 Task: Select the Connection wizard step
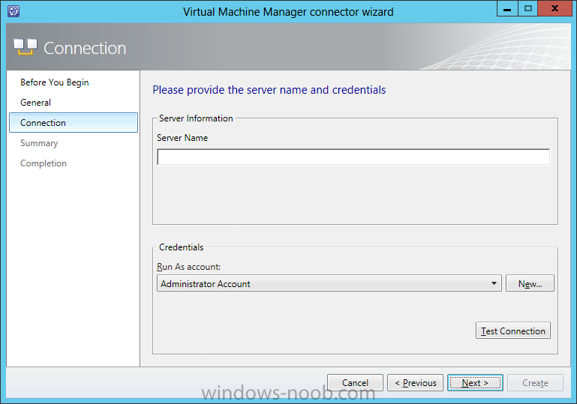click(74, 123)
